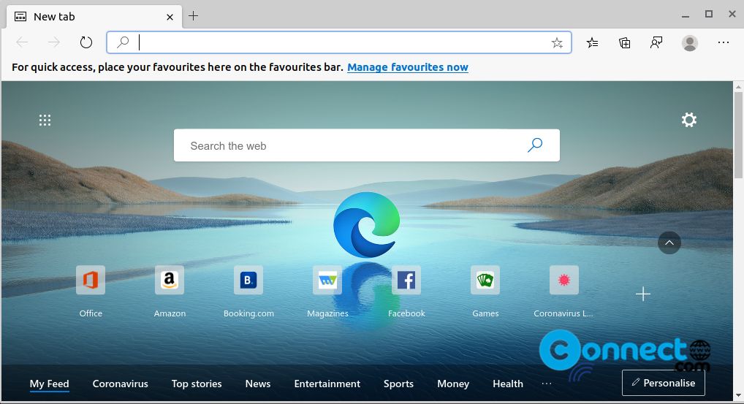Open Settings and more ellipsis menu
The image size is (744, 404).
click(723, 42)
